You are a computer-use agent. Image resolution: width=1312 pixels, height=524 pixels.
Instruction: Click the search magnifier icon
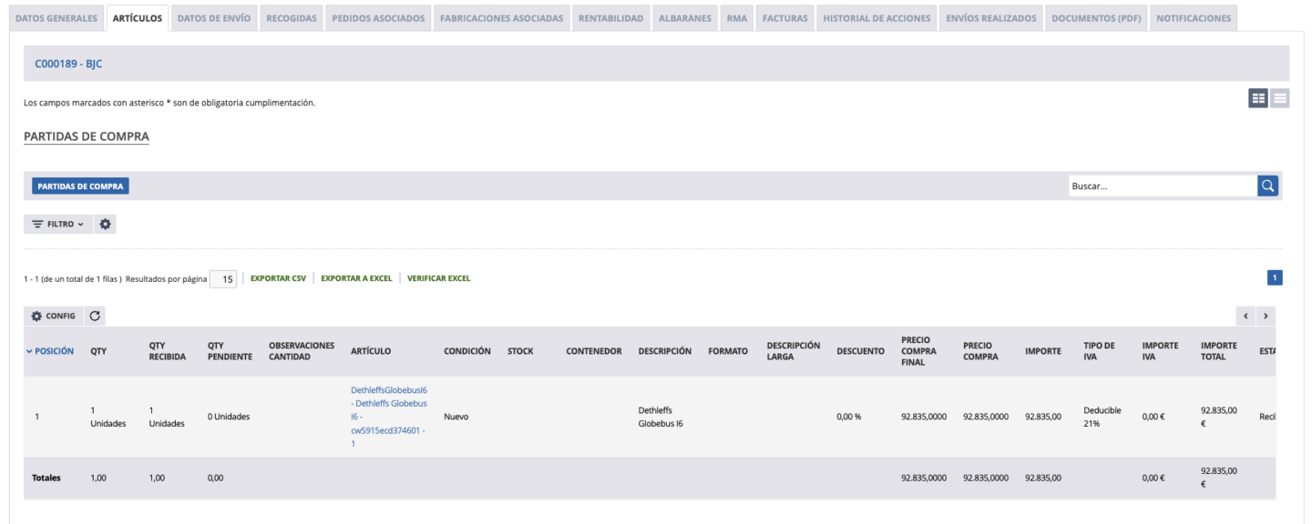(x=1267, y=186)
